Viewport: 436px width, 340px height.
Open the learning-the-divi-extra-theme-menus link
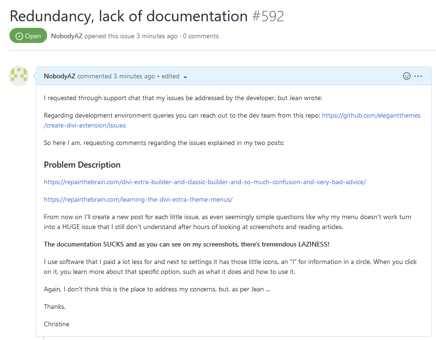pos(138,199)
